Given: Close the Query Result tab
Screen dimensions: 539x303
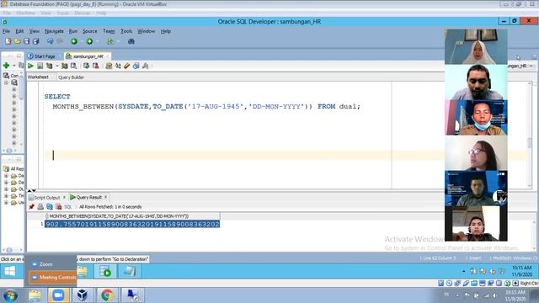Looking at the screenshot, I should click(x=106, y=197).
